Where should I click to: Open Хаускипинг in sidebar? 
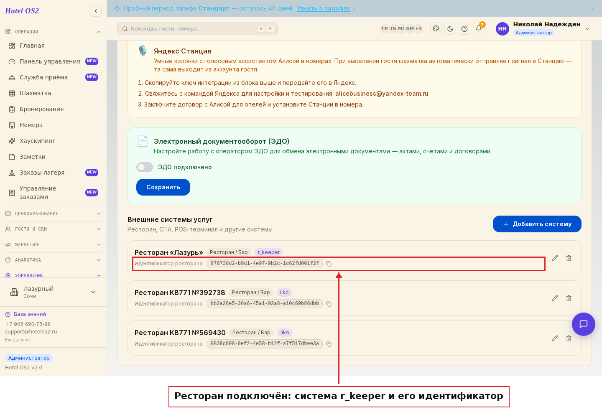point(53,141)
